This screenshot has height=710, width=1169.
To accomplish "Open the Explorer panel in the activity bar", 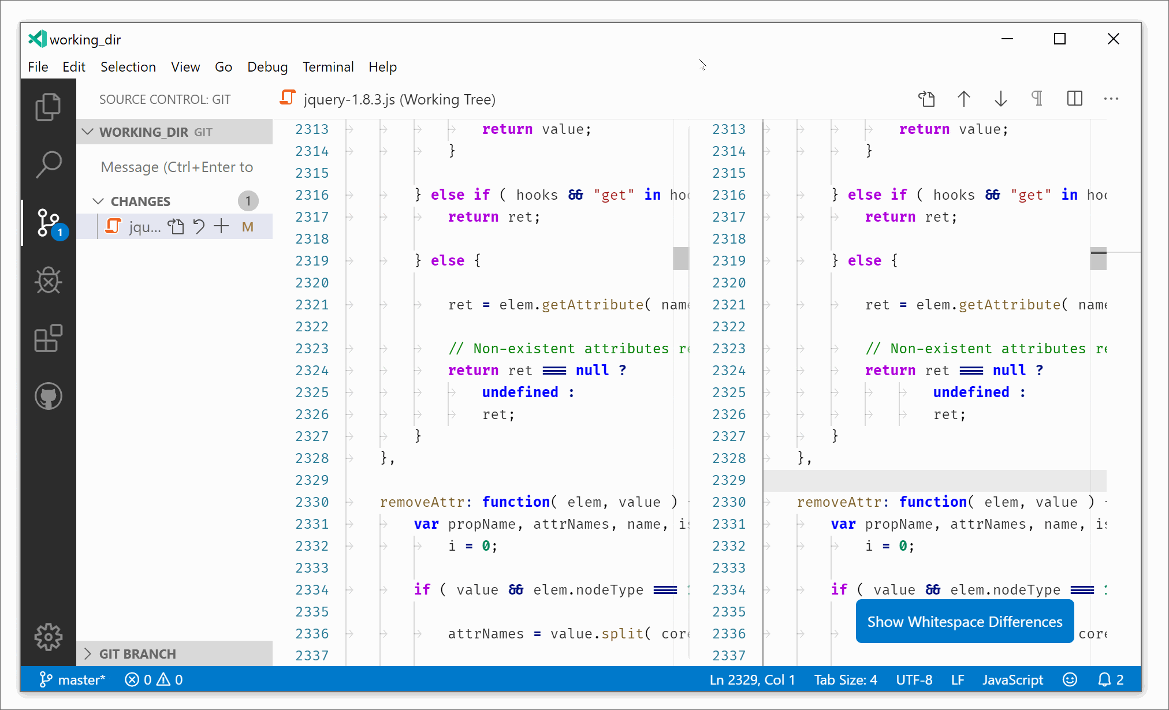I will click(49, 106).
